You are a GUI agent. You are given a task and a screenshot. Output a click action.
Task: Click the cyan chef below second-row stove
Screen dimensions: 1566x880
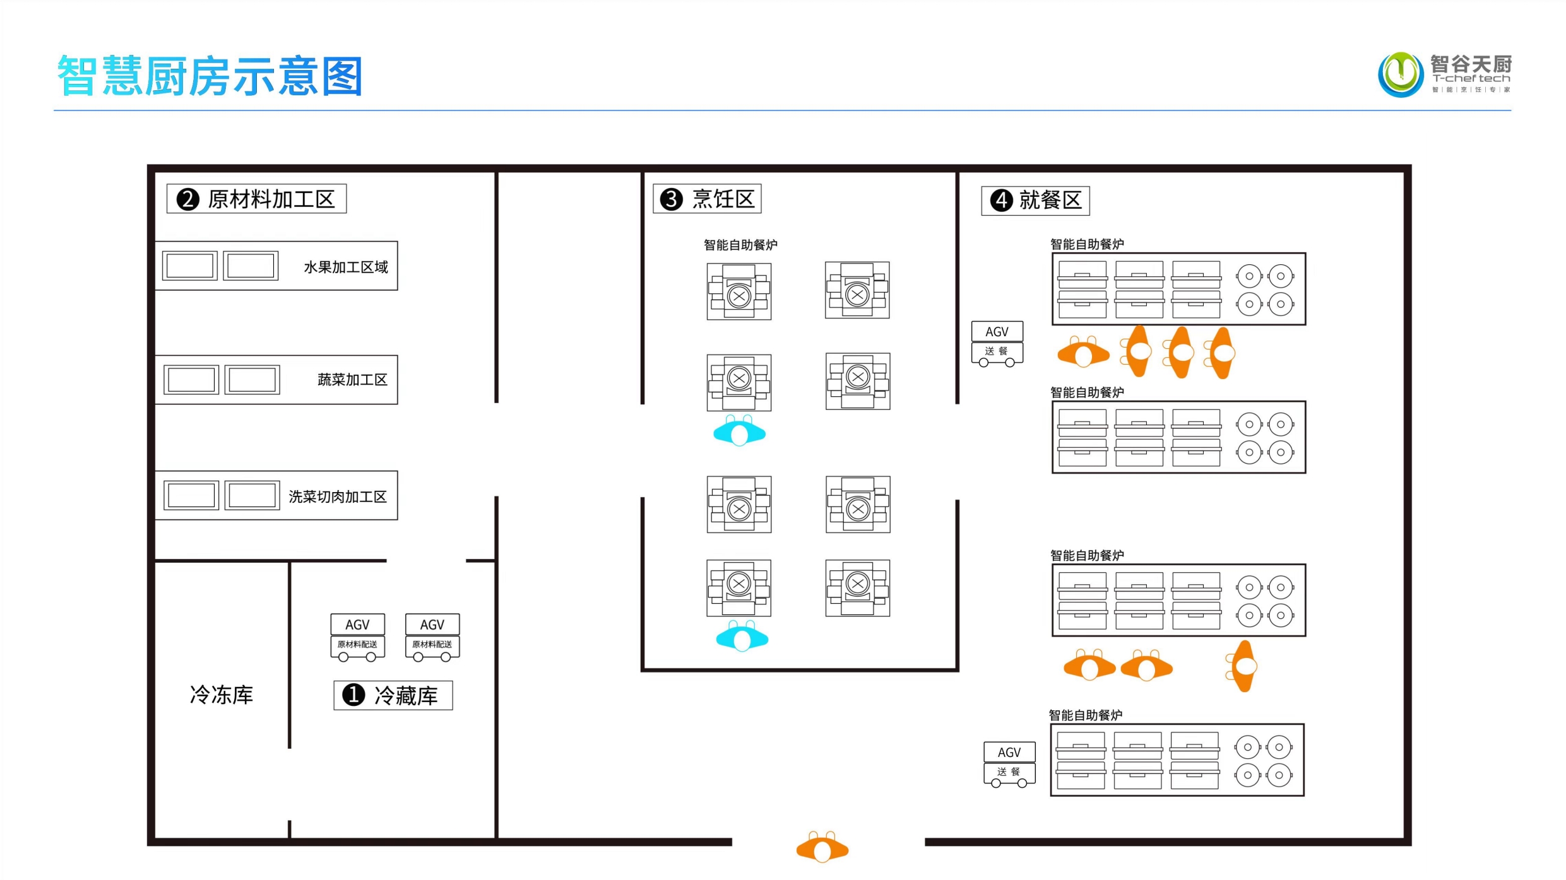pos(739,431)
